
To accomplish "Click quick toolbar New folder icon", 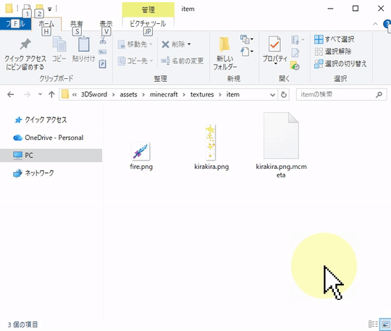I will tap(39, 8).
